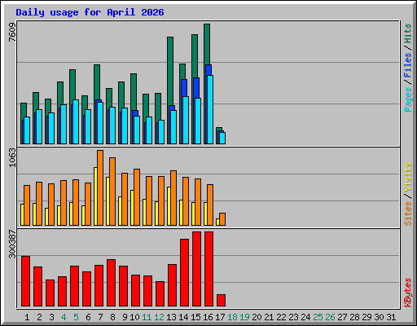This screenshot has width=417, height=326.
Task: Click day 28 on the x-axis
Action: point(354,317)
